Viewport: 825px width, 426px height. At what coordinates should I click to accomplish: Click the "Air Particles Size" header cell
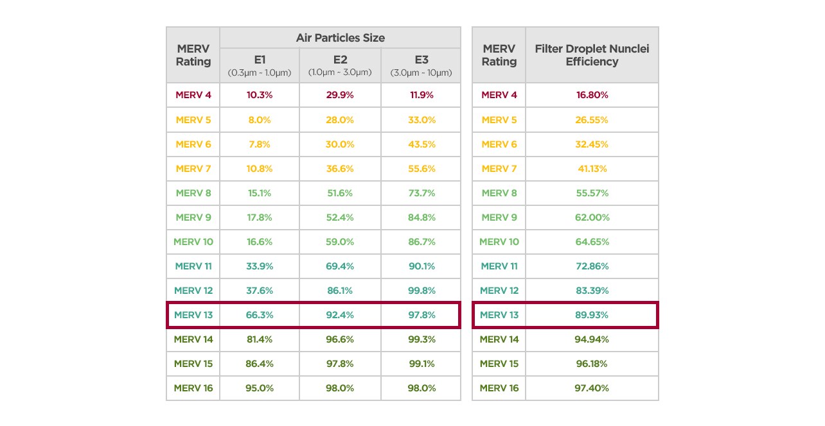[x=340, y=38]
